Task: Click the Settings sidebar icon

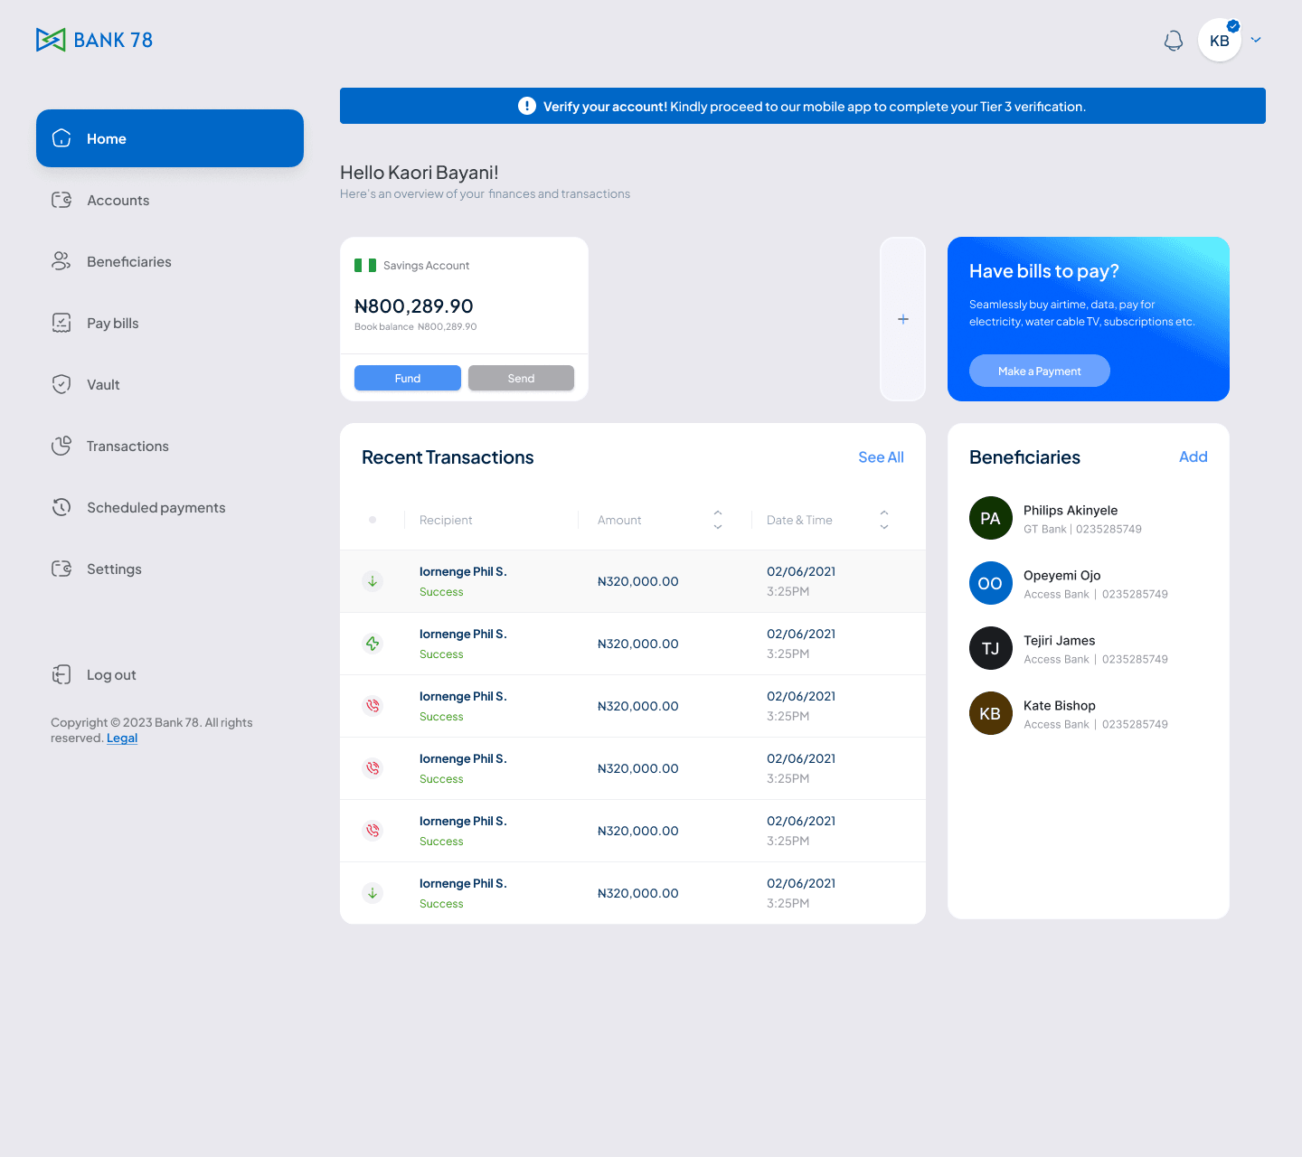Action: click(x=61, y=569)
